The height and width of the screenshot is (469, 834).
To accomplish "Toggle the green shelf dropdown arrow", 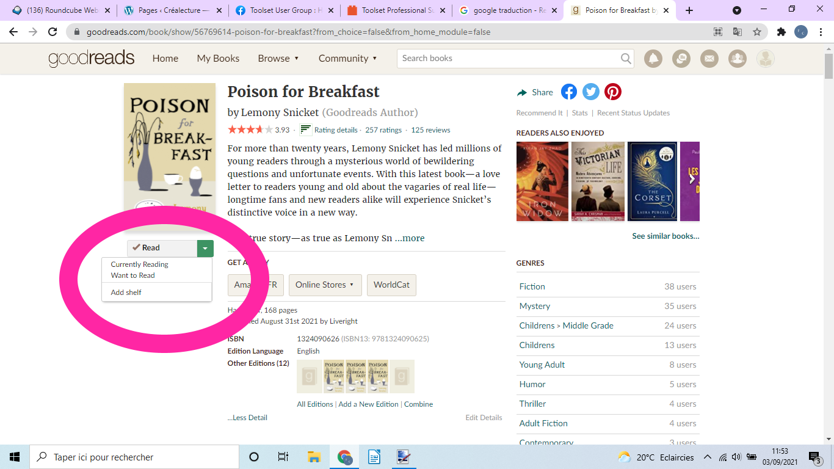I will pos(205,248).
